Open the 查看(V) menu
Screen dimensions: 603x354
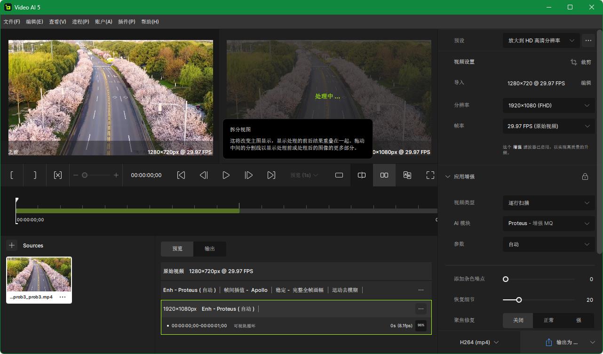pos(57,22)
